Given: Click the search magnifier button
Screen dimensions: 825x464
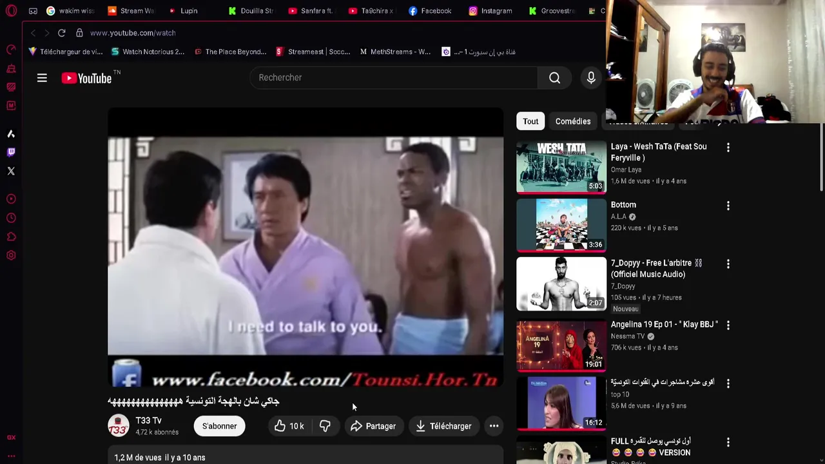Looking at the screenshot, I should pos(554,78).
